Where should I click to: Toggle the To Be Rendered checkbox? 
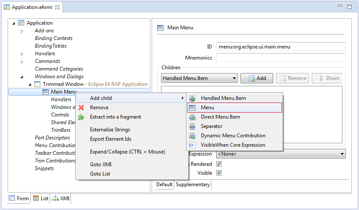(219, 164)
